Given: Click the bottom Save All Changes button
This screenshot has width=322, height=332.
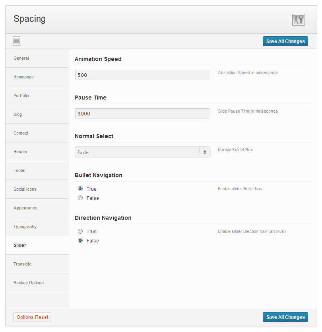Looking at the screenshot, I should tap(285, 317).
